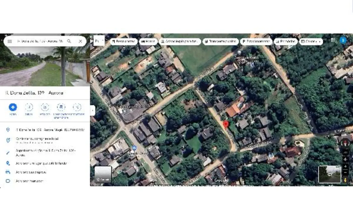The height and width of the screenshot is (198, 353).
Task: Open the Google apps grid
Action: click(x=333, y=40)
